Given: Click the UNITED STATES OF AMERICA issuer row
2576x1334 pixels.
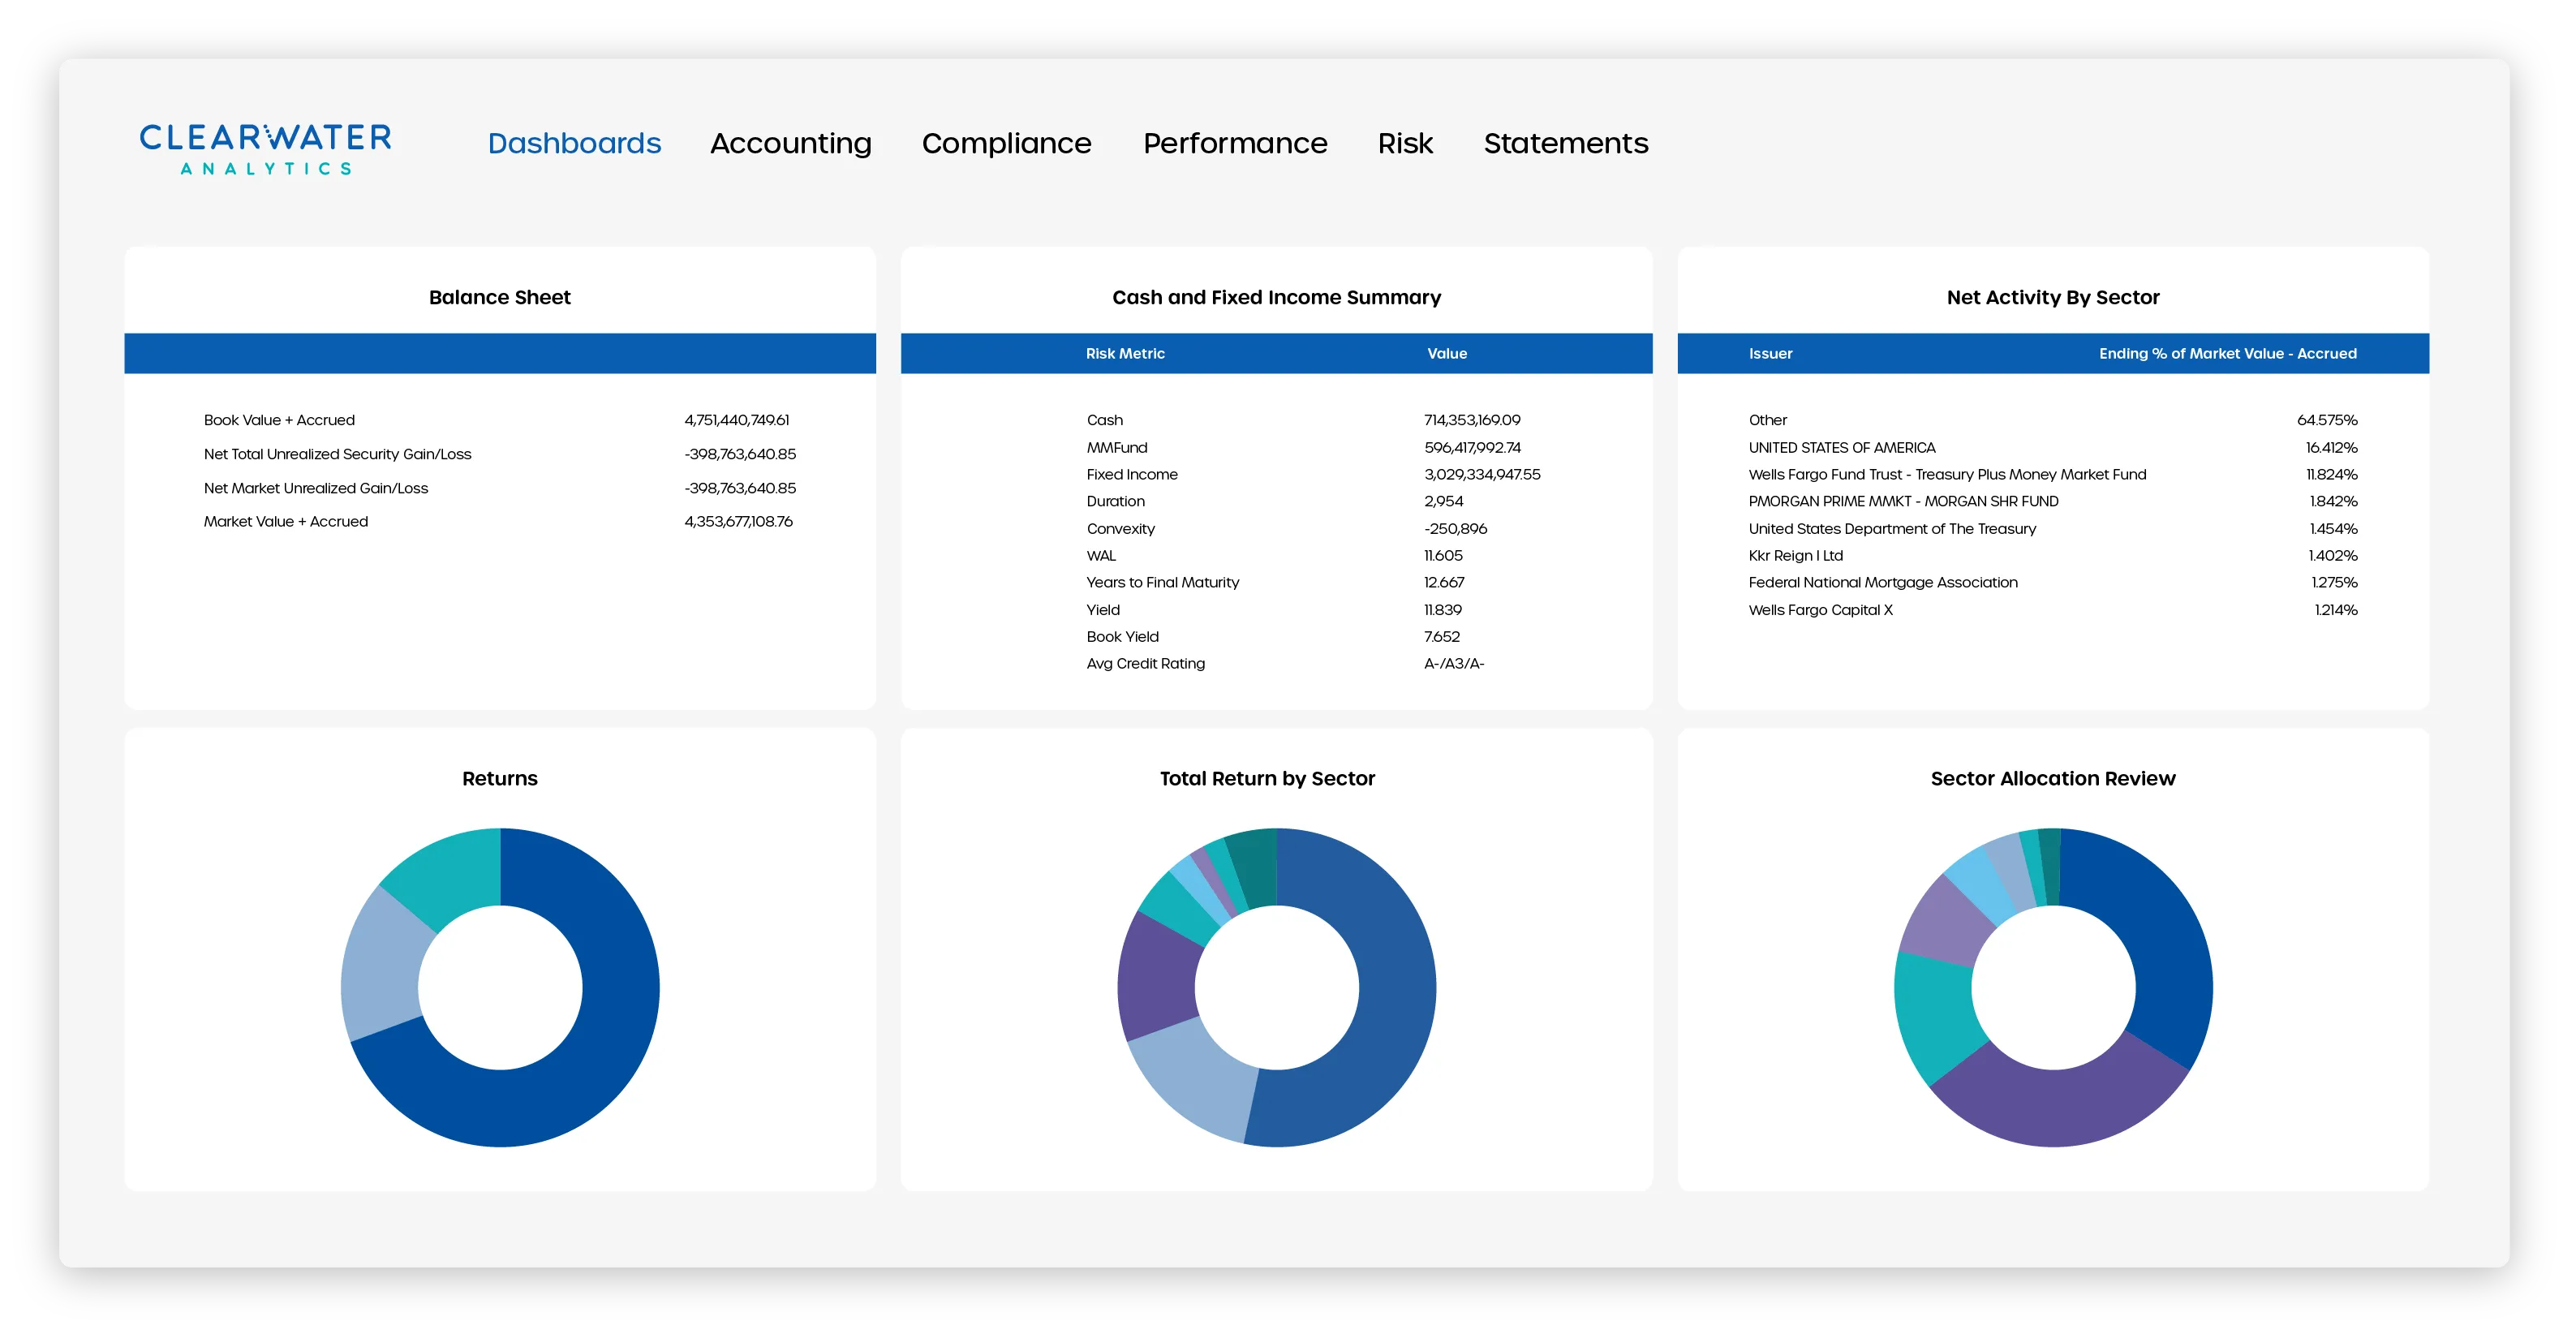Looking at the screenshot, I should [1841, 447].
